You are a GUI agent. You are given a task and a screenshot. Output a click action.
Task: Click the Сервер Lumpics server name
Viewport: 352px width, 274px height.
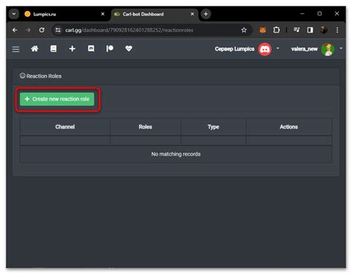235,49
